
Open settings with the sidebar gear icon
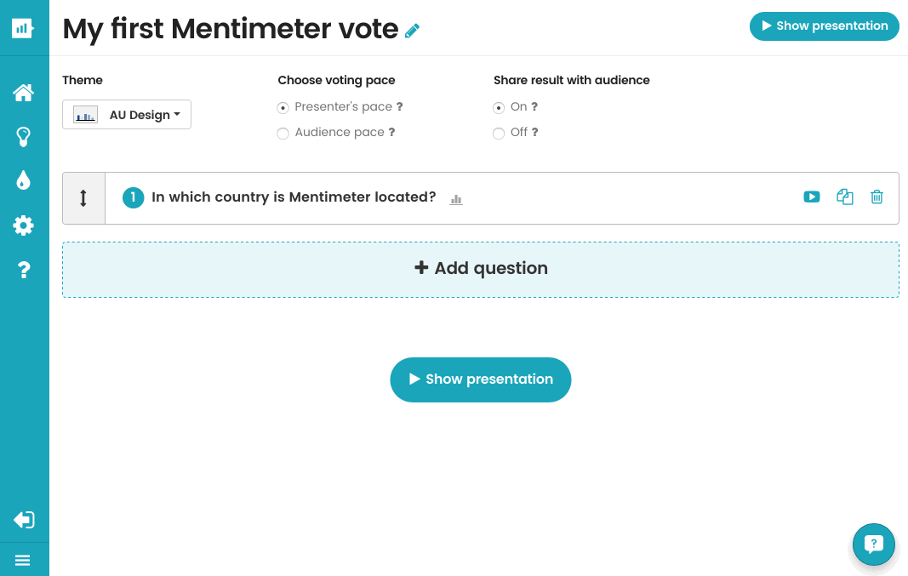tap(24, 225)
